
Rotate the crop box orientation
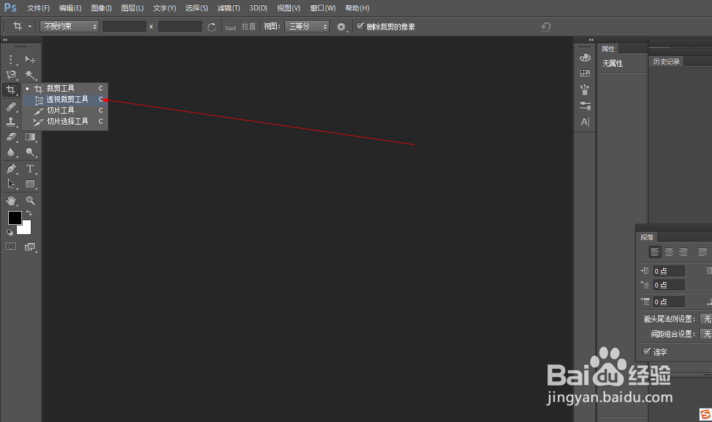[212, 27]
